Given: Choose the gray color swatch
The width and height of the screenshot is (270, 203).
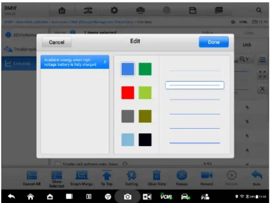Looking at the screenshot, I should pos(128,116).
